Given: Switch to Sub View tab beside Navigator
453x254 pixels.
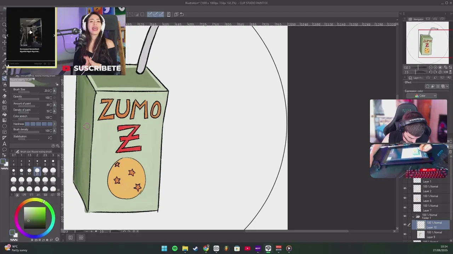Looking at the screenshot, I should 428,19.
